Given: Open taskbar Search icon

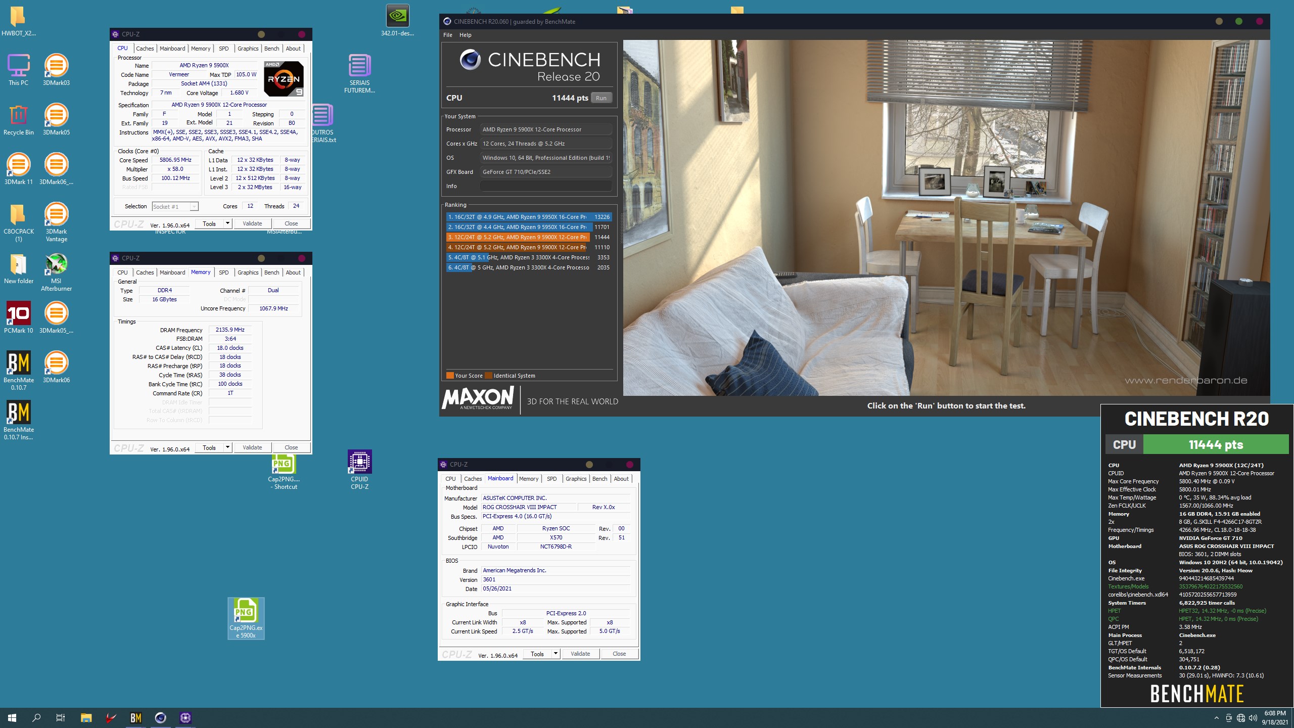Looking at the screenshot, I should tap(36, 717).
